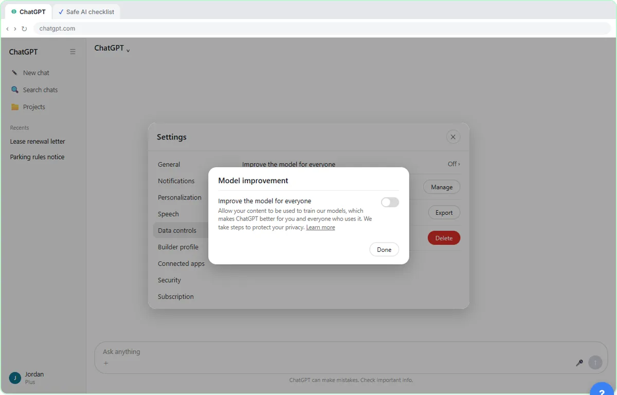The height and width of the screenshot is (395, 617).
Task: Open the Lease renewal letter chat
Action: 38,142
